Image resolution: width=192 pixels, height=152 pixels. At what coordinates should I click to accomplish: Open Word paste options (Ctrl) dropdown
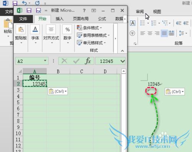175,92
